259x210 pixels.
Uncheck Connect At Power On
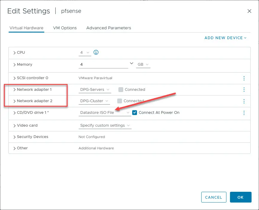click(135, 113)
